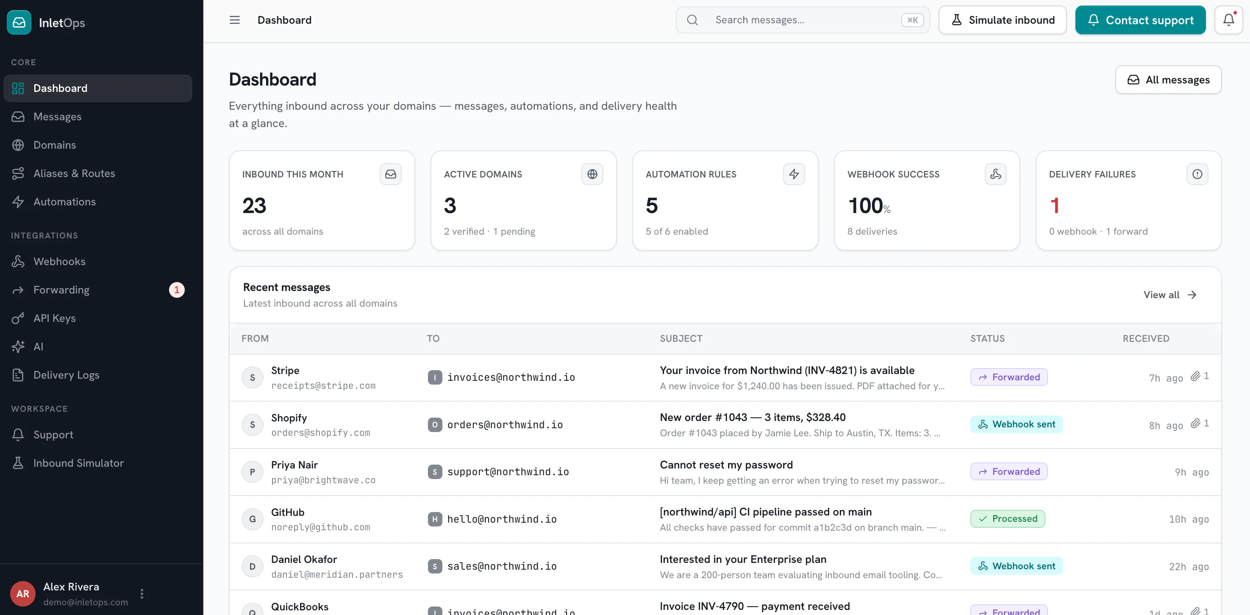Image resolution: width=1250 pixels, height=615 pixels.
Task: Click the View all link
Action: click(x=1170, y=295)
